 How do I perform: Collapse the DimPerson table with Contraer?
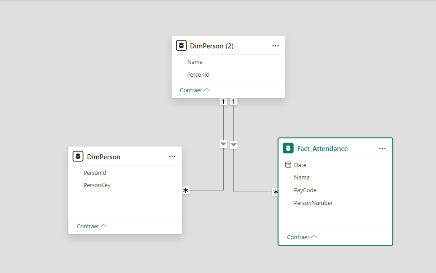[x=91, y=226]
